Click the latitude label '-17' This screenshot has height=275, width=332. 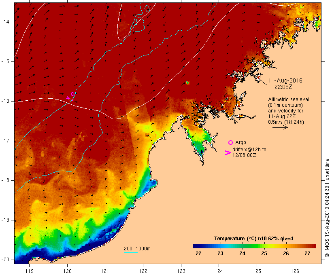click(x=5, y=141)
